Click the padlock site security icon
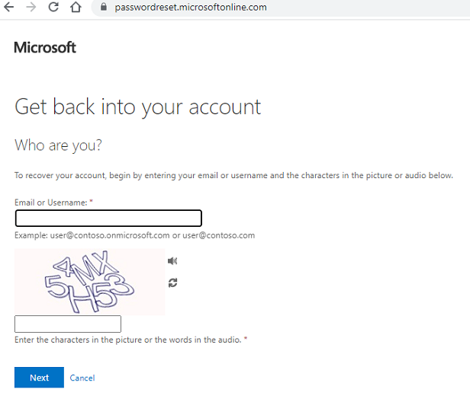 (x=104, y=7)
